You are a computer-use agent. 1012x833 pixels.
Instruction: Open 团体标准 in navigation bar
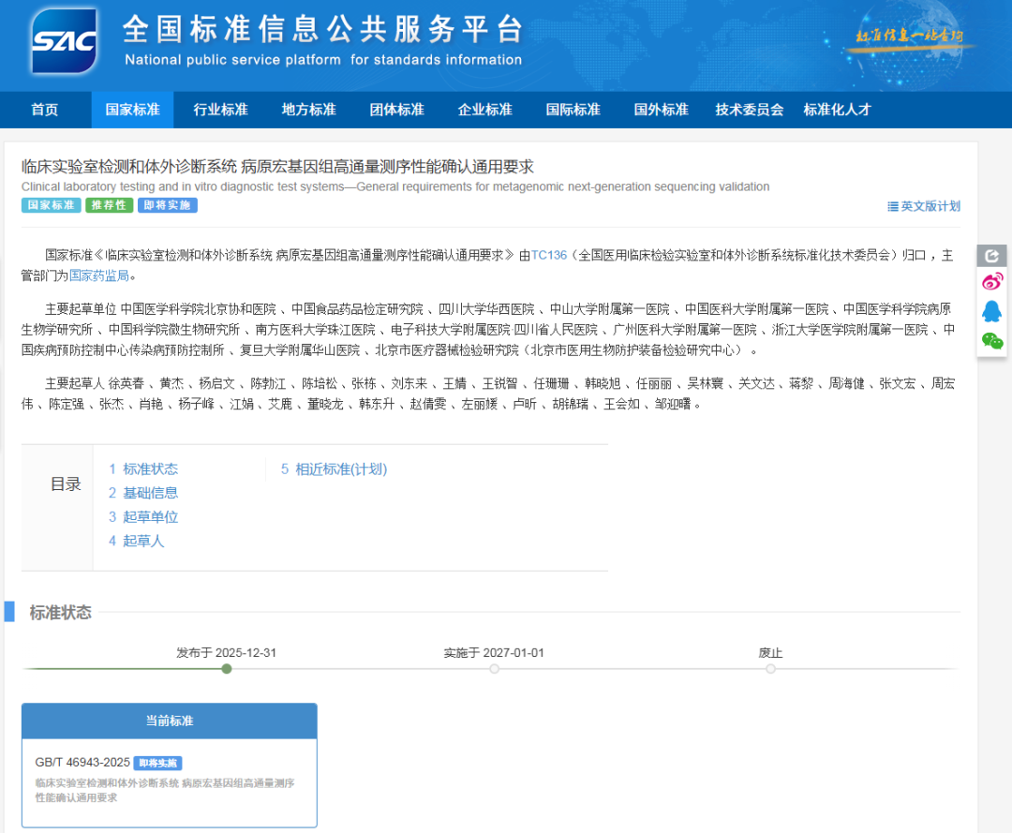point(396,110)
